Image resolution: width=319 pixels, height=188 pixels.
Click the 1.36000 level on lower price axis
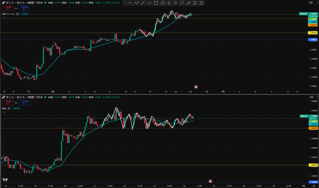(313, 139)
